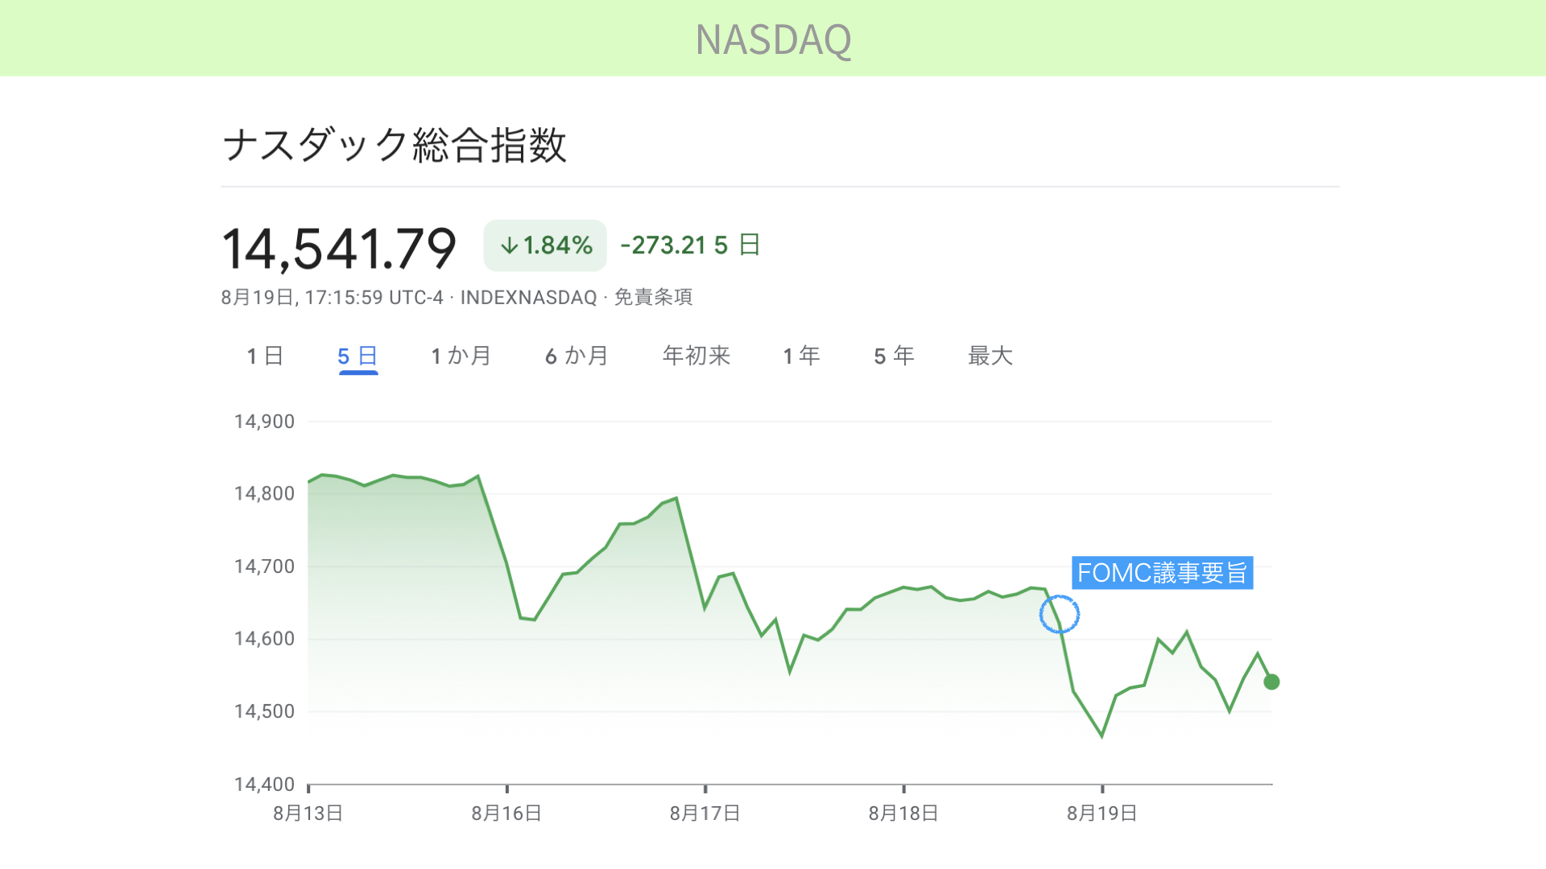
Task: Click the 8月13日 axis label
Action: coord(308,813)
